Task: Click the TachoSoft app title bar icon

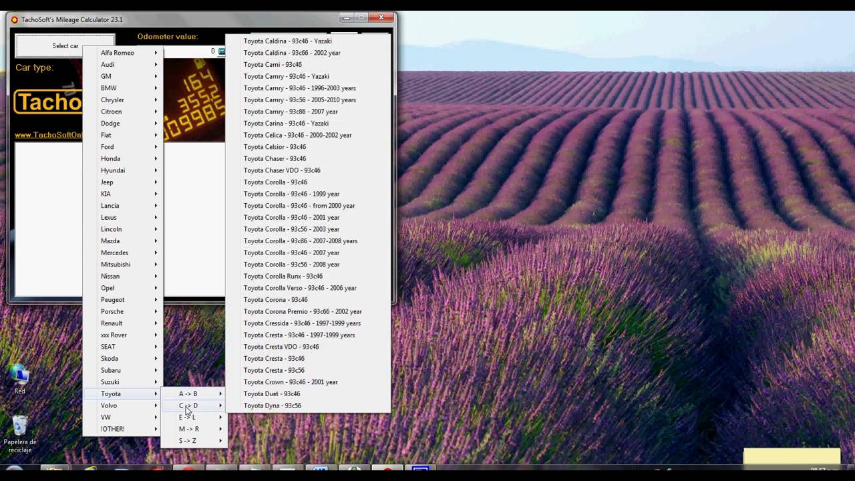Action: tap(15, 19)
